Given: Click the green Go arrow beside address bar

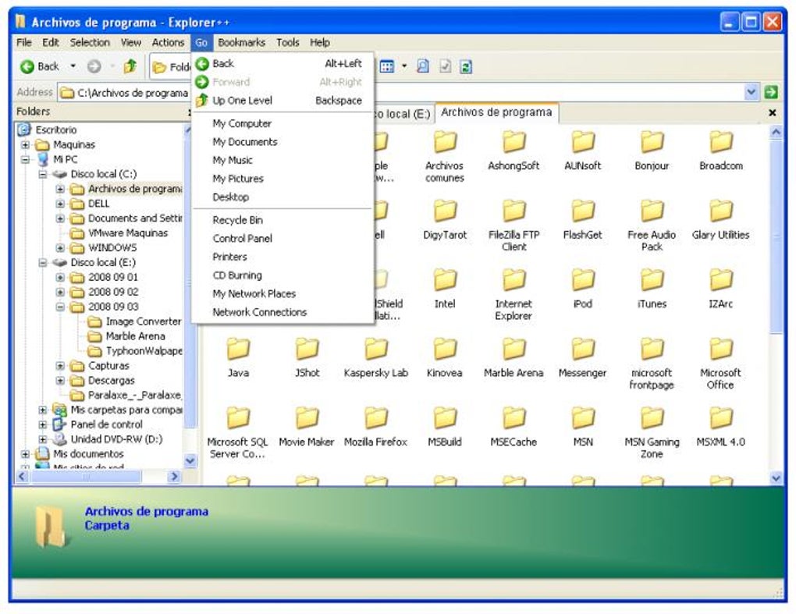Looking at the screenshot, I should pyautogui.click(x=770, y=92).
